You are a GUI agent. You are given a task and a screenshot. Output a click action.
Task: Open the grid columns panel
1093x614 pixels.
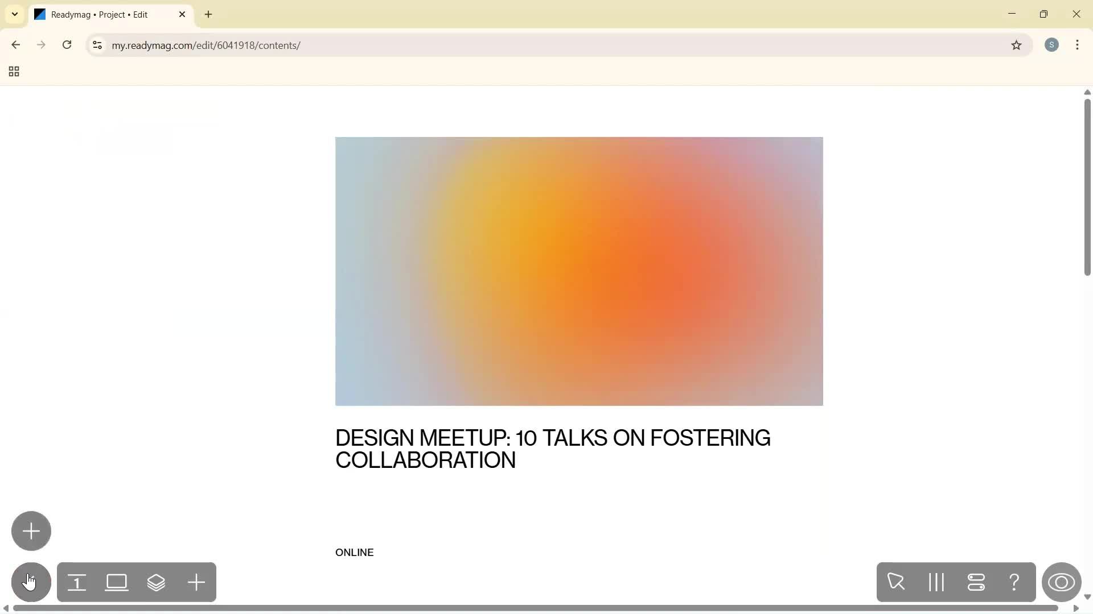click(x=936, y=582)
